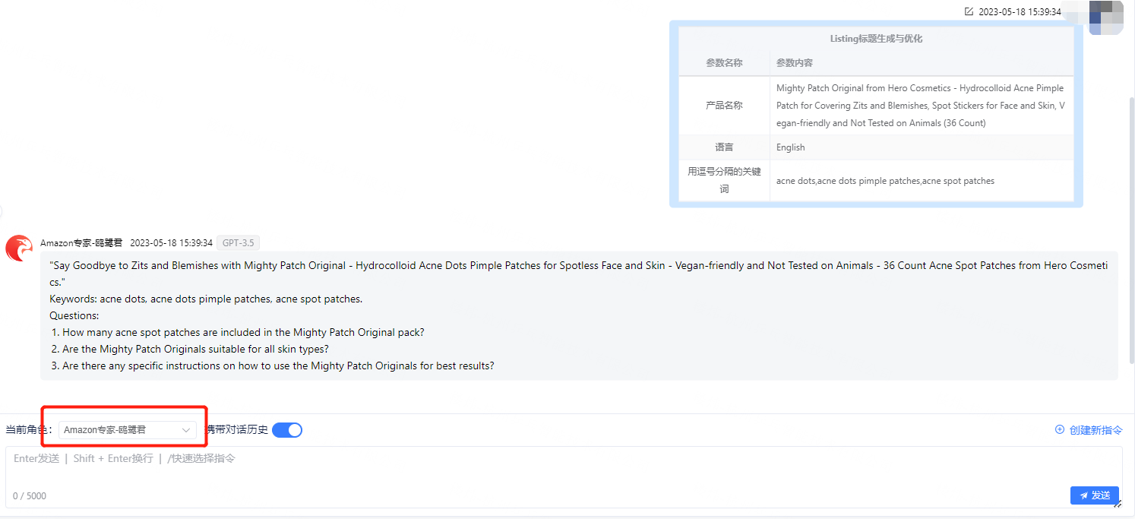The width and height of the screenshot is (1135, 519).
Task: Click the Keywords line in the reply
Action: (x=206, y=299)
